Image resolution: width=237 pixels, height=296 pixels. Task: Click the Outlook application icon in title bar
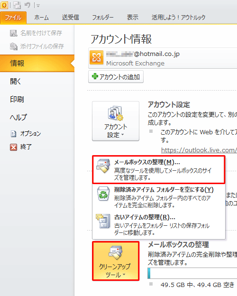pyautogui.click(x=4, y=5)
